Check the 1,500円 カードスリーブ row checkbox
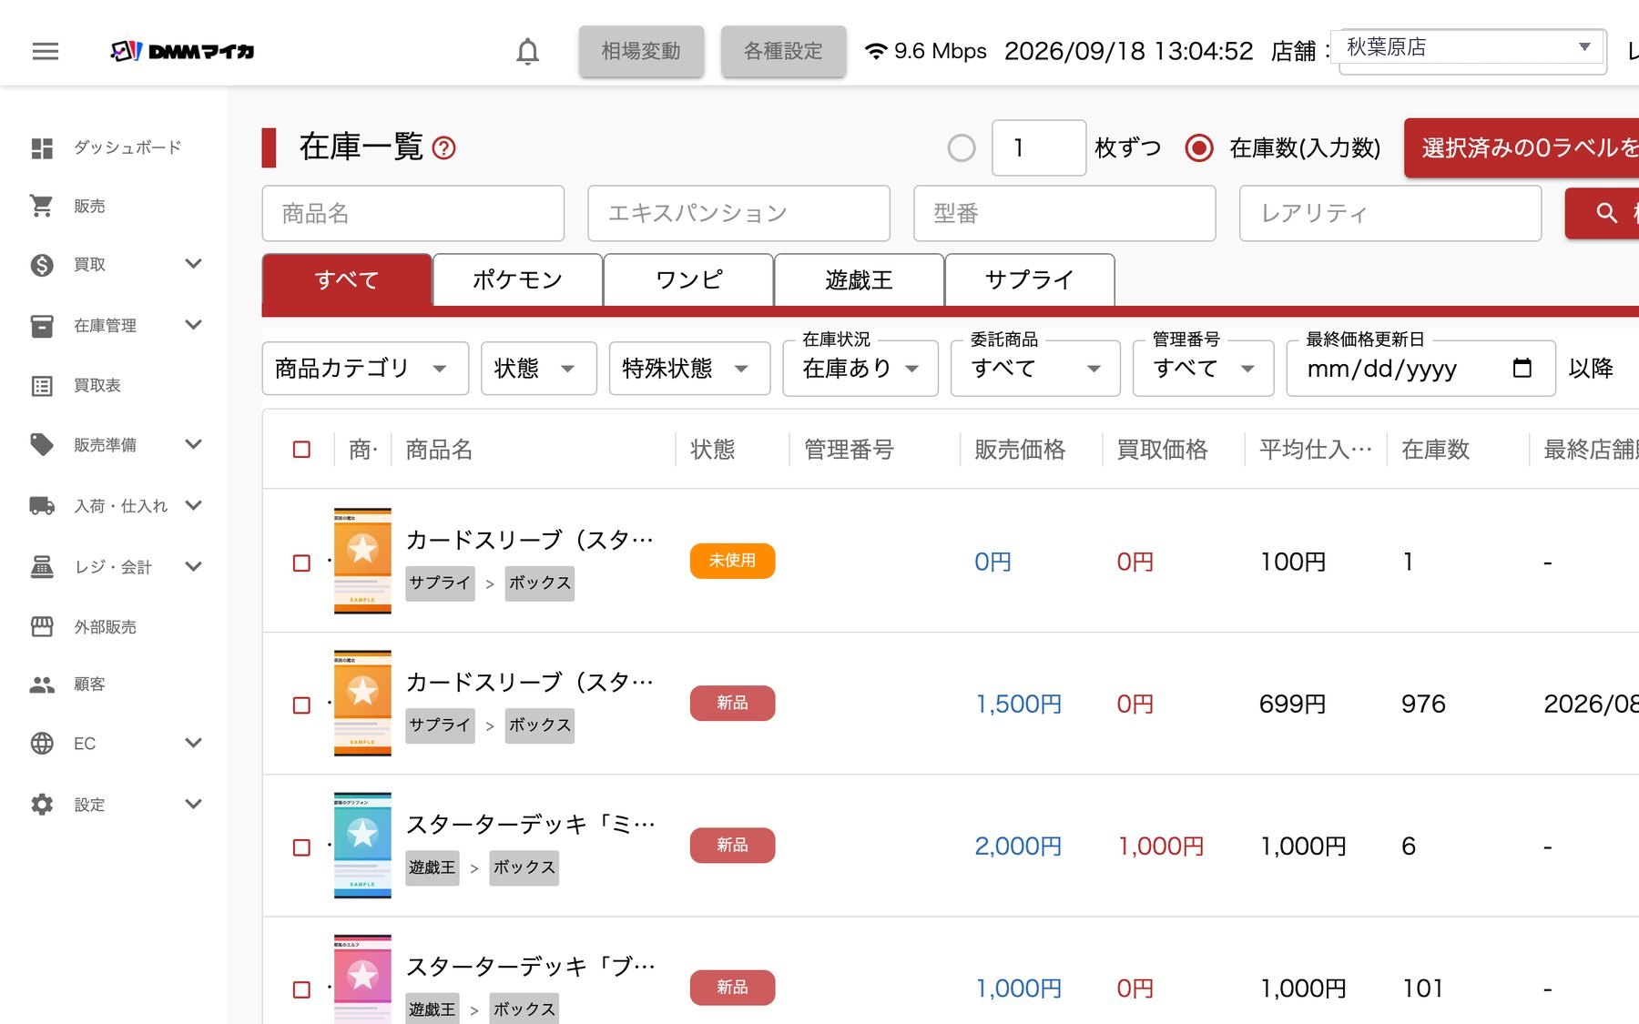This screenshot has width=1639, height=1024. (x=301, y=705)
